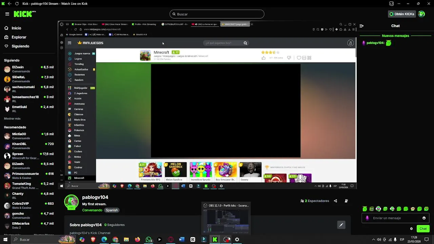Open the Conversando category link
The width and height of the screenshot is (434, 244).
[92, 210]
